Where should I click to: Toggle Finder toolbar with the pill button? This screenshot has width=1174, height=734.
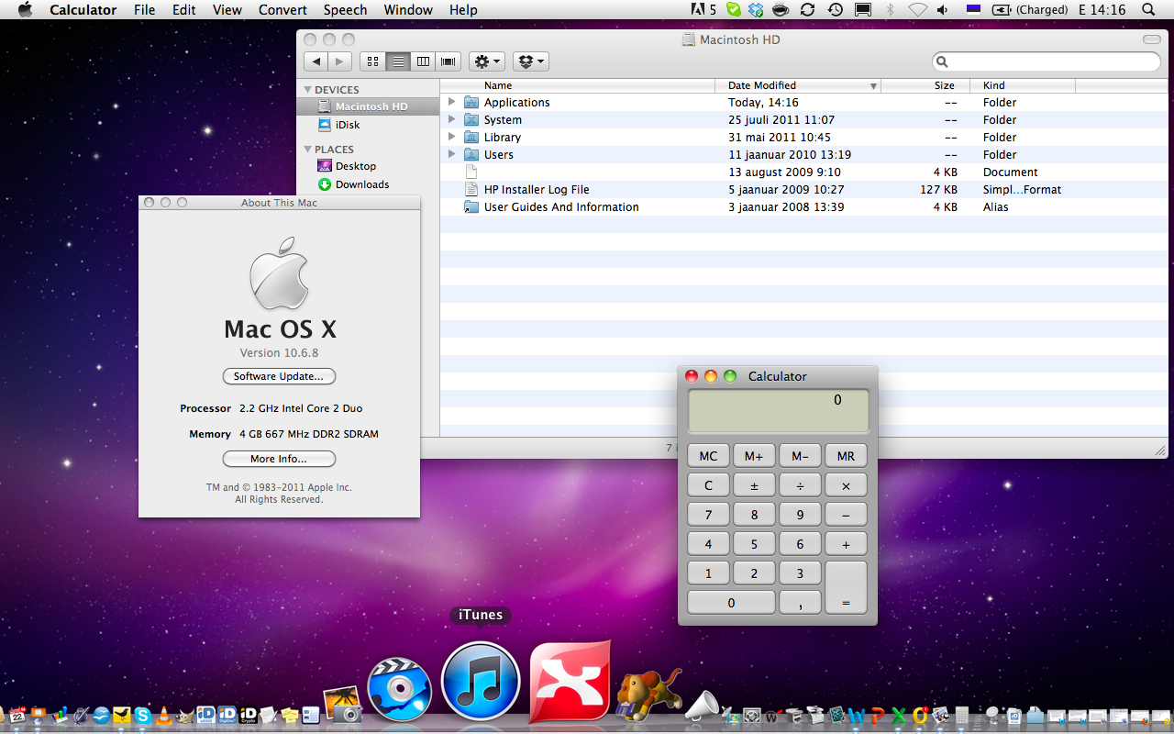tap(1152, 39)
